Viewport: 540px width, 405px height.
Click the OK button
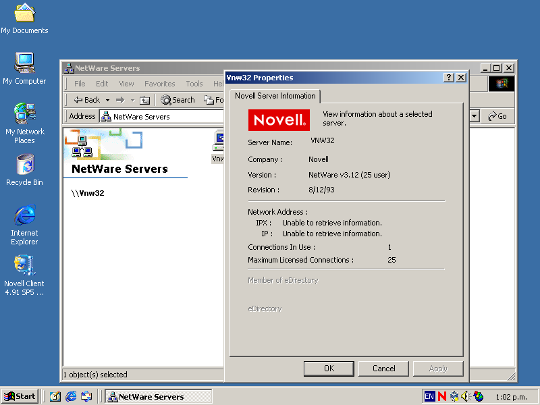point(329,369)
